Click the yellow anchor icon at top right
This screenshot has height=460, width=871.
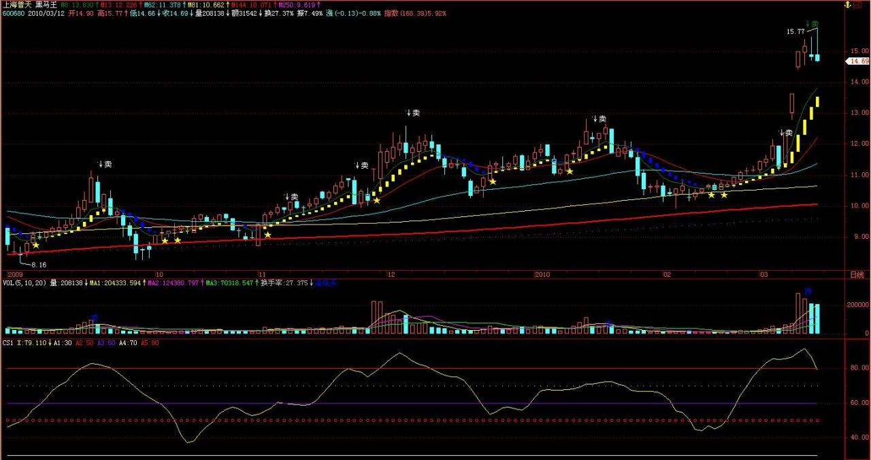point(848,5)
